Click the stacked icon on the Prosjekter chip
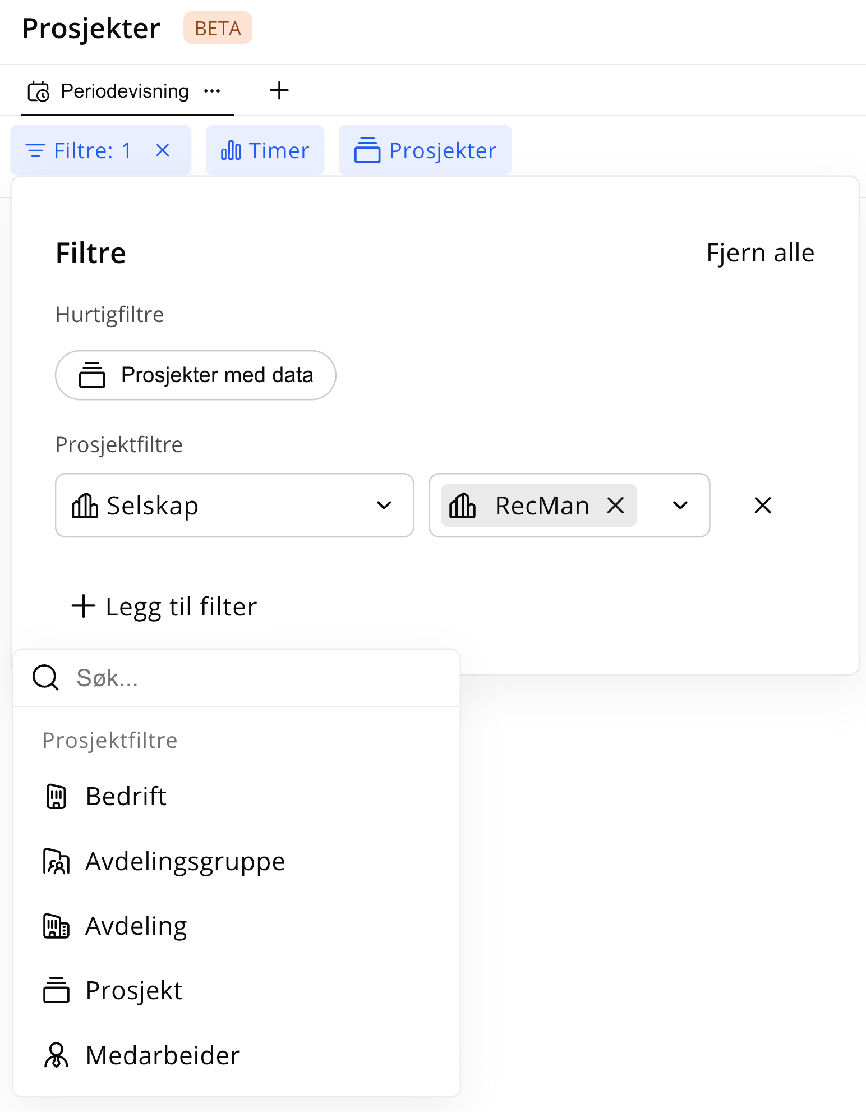The image size is (866, 1112). [x=367, y=150]
